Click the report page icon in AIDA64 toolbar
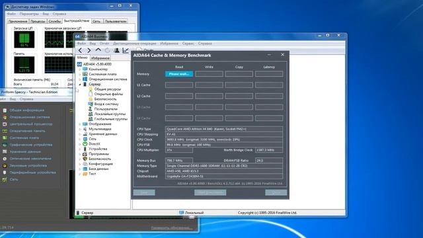 click(x=139, y=50)
